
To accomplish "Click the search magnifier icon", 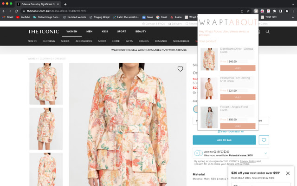I will point(267,32).
